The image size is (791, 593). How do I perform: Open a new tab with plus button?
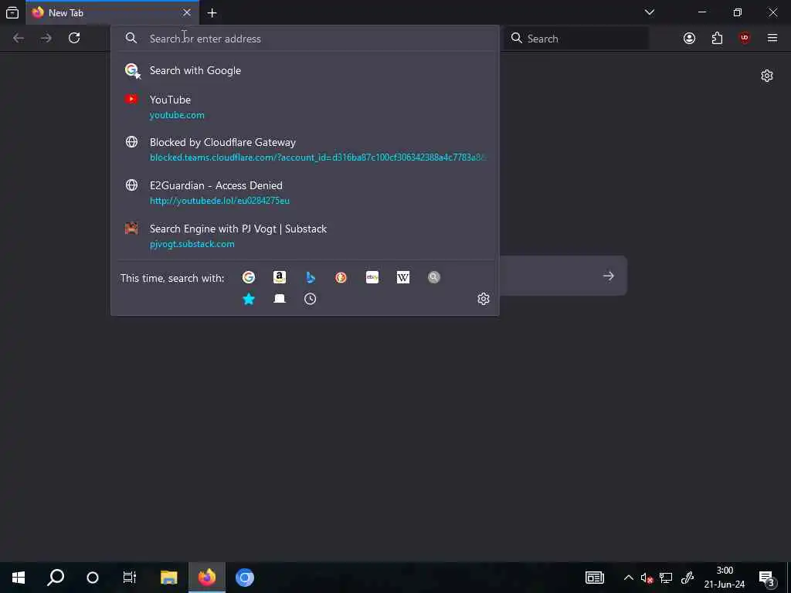point(212,13)
